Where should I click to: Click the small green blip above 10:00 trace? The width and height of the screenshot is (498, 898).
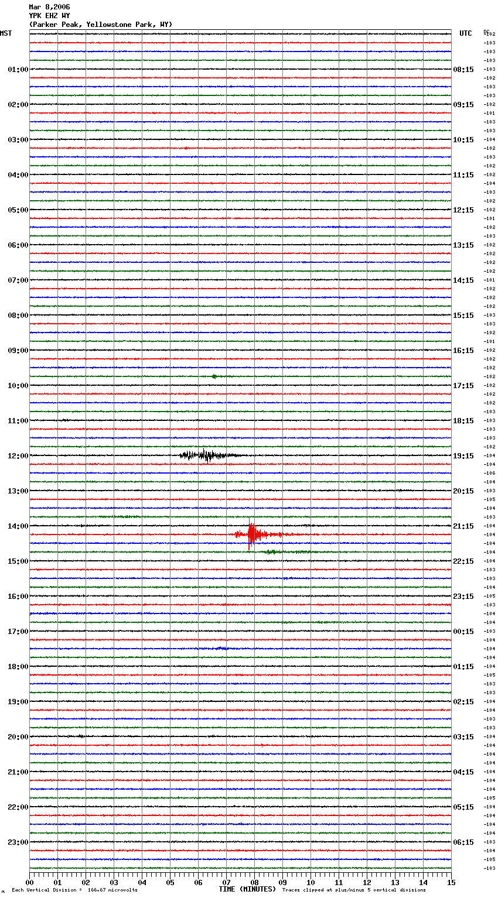pyautogui.click(x=214, y=376)
